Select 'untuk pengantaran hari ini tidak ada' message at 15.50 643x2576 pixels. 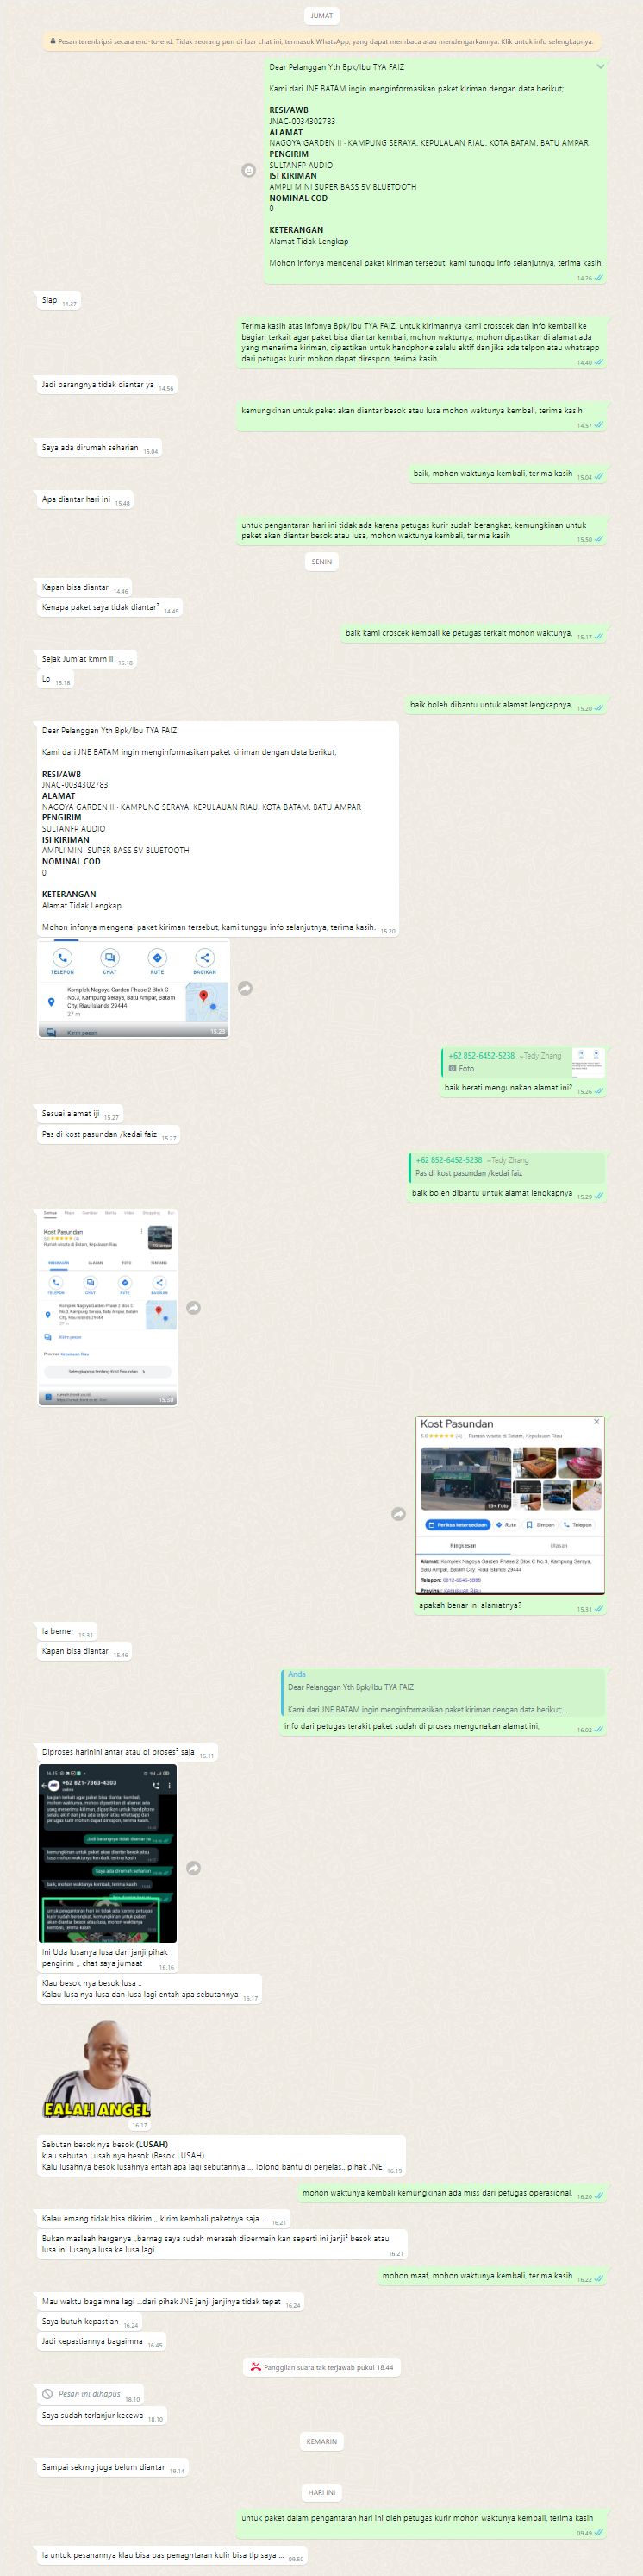421,531
